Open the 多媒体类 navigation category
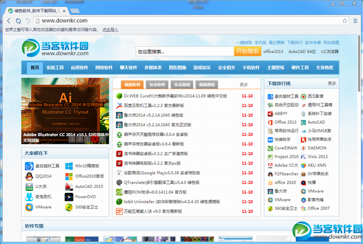 coord(153,67)
